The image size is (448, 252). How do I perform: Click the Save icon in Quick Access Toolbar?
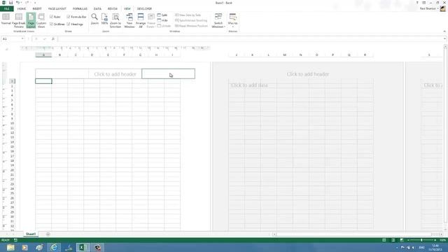tap(11, 3)
